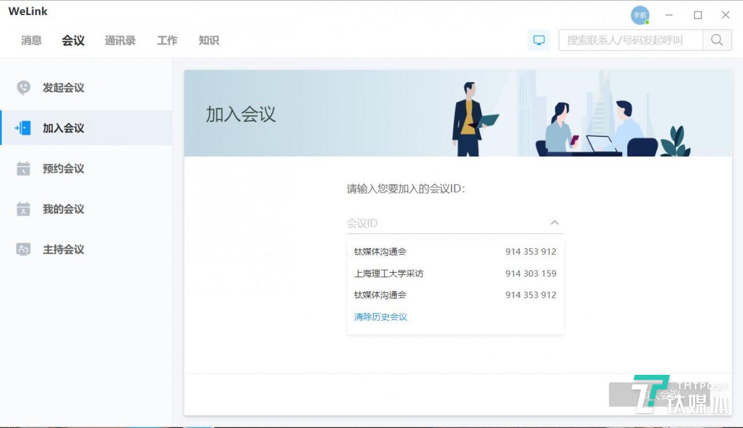
Task: Collapse the meeting ID history dropdown
Action: pos(554,223)
